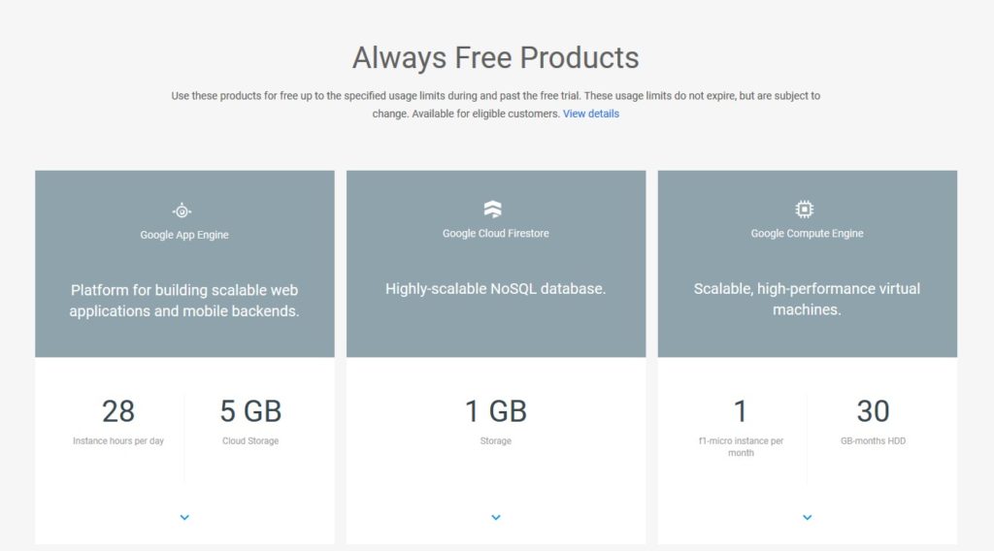Expand the Google App Engine card details
The height and width of the screenshot is (551, 994).
(x=184, y=517)
